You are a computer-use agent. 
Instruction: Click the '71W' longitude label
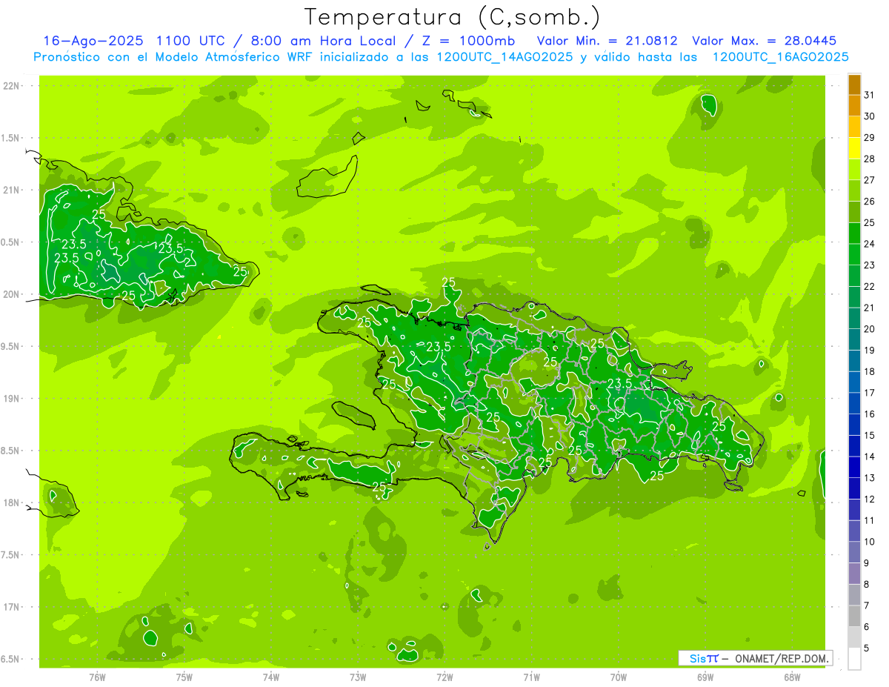click(531, 677)
